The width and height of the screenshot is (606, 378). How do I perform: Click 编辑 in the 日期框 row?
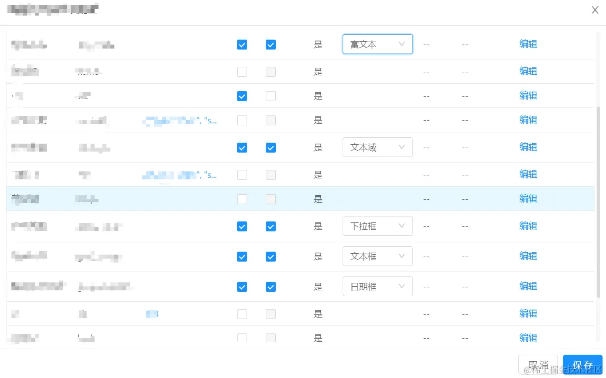pos(528,286)
